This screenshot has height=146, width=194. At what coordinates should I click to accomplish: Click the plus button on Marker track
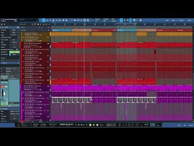pyautogui.click(x=40, y=28)
